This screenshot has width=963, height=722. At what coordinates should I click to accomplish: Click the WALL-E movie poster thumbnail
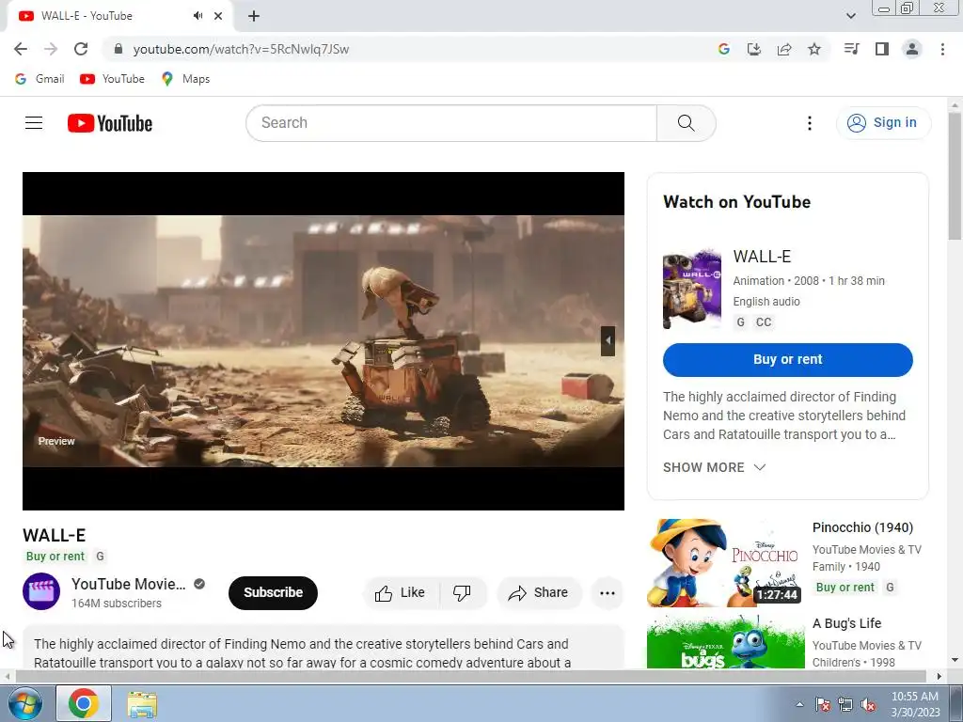tap(692, 290)
